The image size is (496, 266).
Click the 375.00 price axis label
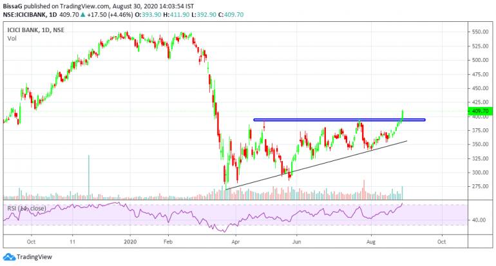tap(480, 130)
